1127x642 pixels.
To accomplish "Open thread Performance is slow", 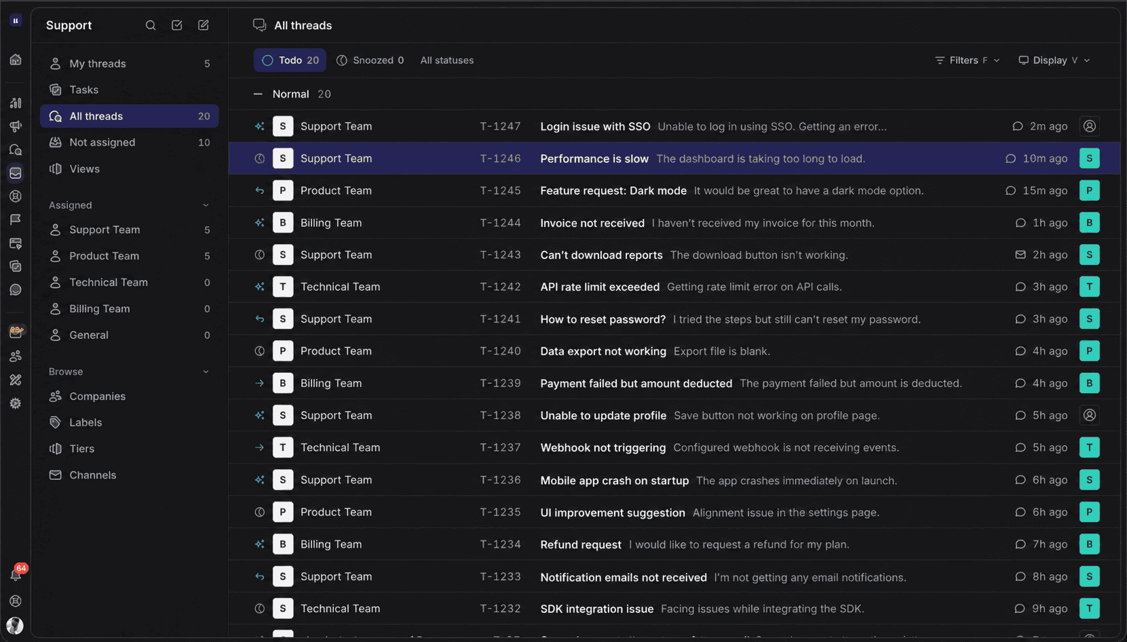I will [674, 159].
